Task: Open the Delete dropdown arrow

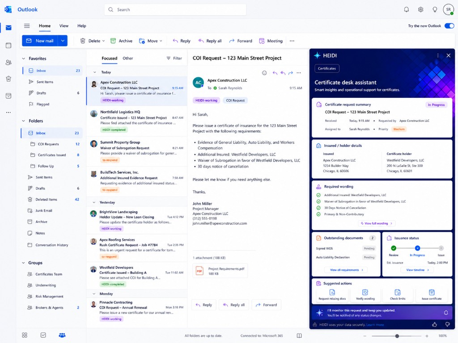Action: [x=103, y=41]
